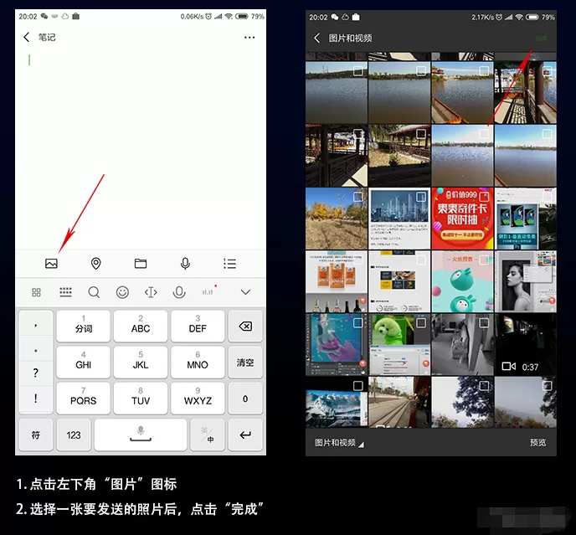This screenshot has height=535, width=576.
Task: Tap the voice recording microphone in the note toolbar
Action: 185,264
